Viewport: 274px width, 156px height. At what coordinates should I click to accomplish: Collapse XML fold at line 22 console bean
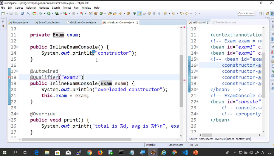pyautogui.click(x=197, y=102)
